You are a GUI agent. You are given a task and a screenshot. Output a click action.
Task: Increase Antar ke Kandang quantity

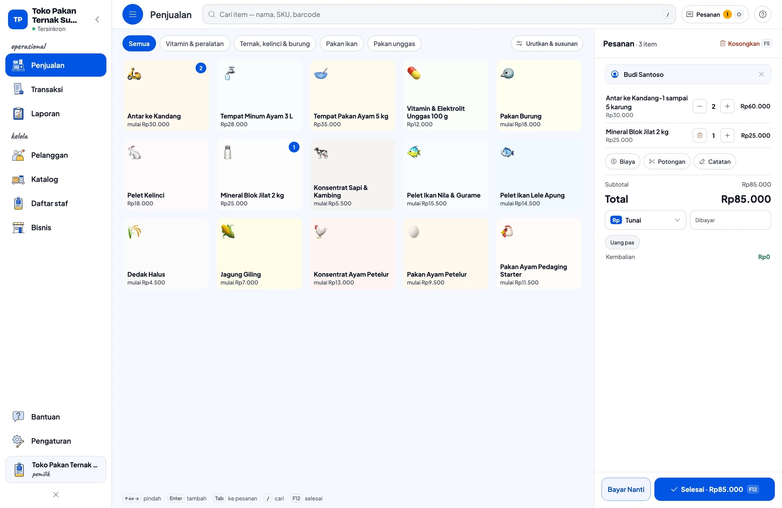pos(727,106)
